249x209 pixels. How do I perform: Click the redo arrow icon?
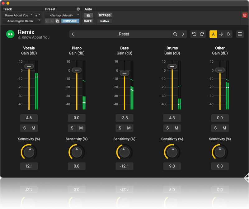(202, 34)
